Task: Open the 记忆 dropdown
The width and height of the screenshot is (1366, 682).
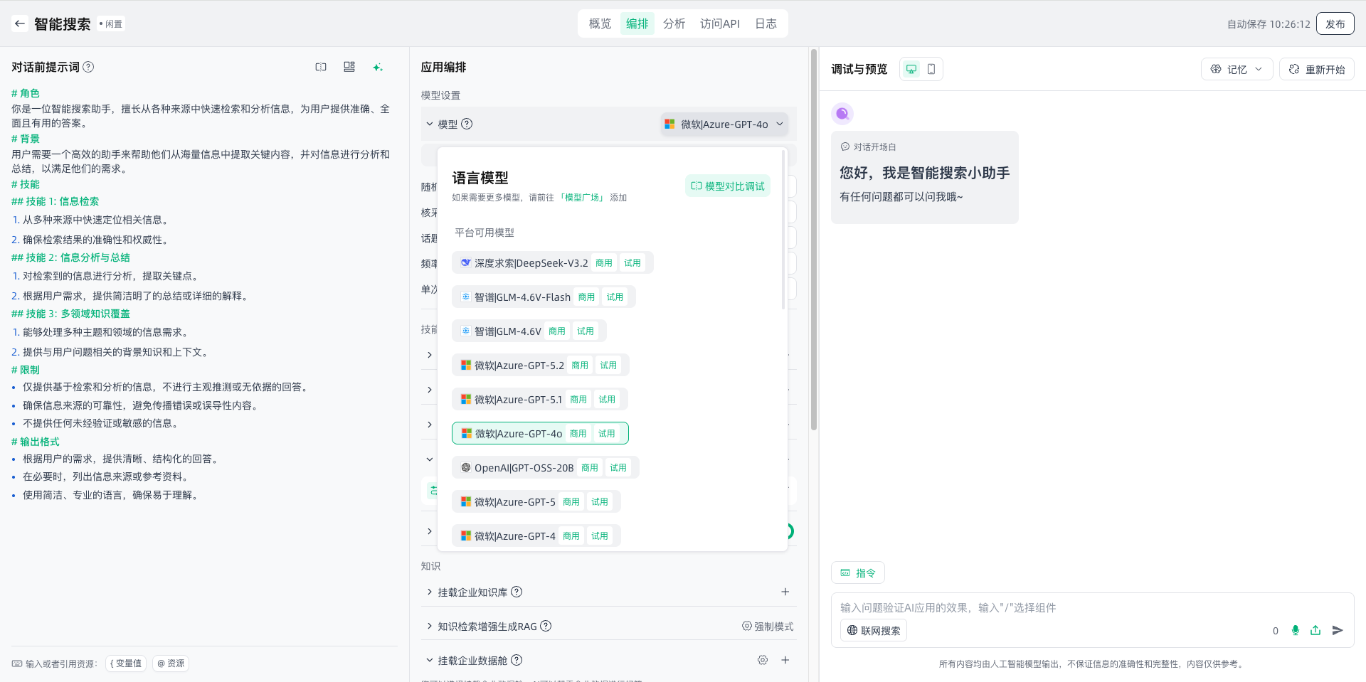Action: pyautogui.click(x=1237, y=69)
